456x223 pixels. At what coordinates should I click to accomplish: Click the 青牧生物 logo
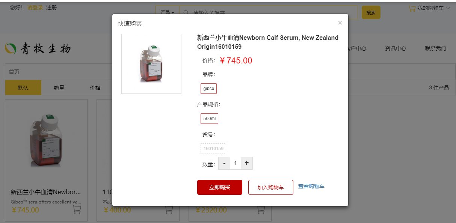[38, 48]
